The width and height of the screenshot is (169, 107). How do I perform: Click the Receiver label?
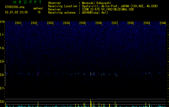pyautogui.click(x=55, y=9)
